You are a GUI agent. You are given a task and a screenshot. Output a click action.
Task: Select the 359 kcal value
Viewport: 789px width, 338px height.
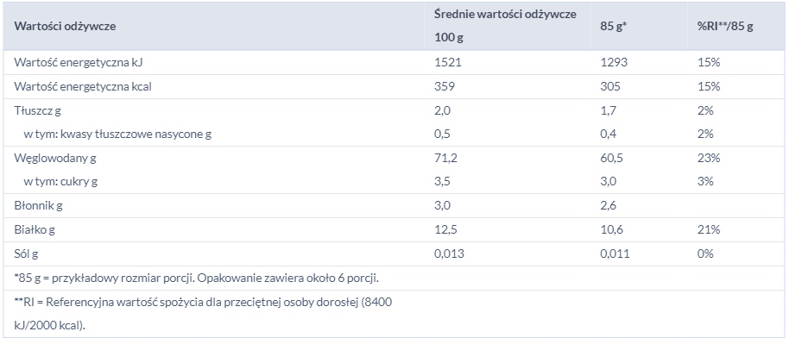pos(445,86)
